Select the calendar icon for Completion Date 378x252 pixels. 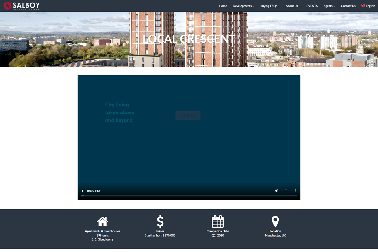(218, 221)
